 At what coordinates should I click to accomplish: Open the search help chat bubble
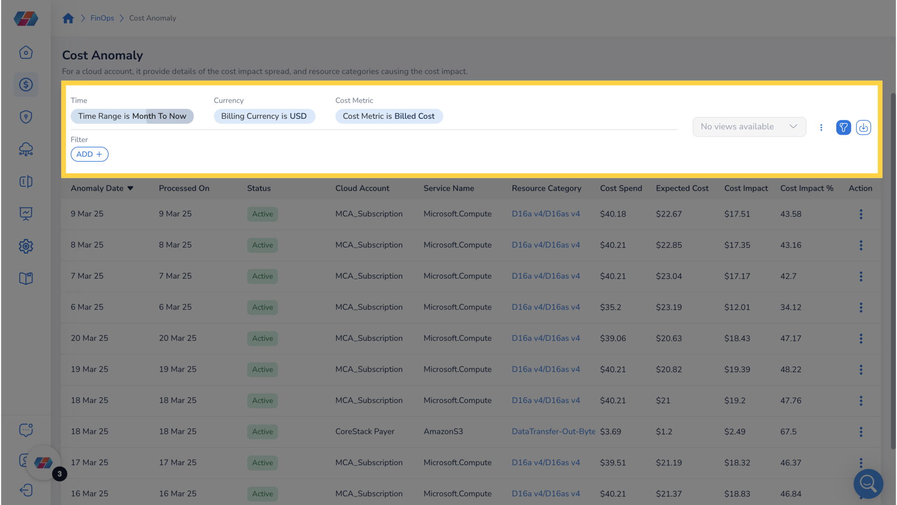[x=868, y=483]
